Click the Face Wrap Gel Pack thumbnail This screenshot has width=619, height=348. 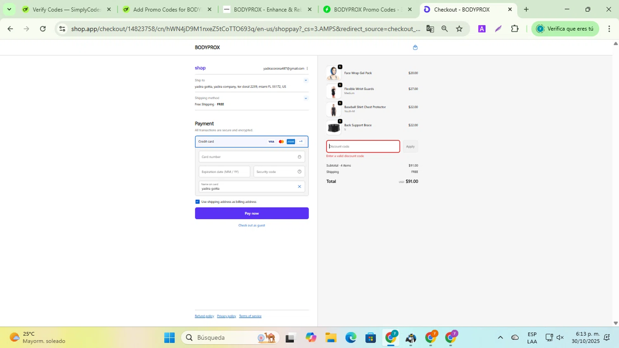coord(333,73)
